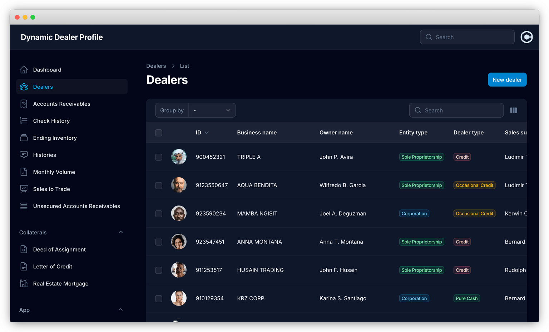This screenshot has height=332, width=549.
Task: Collapse the Collaterals section
Action: point(120,232)
